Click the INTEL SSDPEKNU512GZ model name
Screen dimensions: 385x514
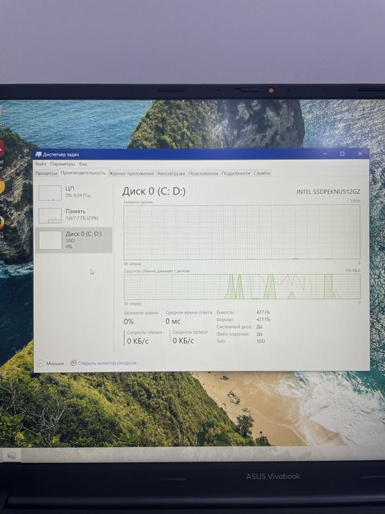point(329,192)
